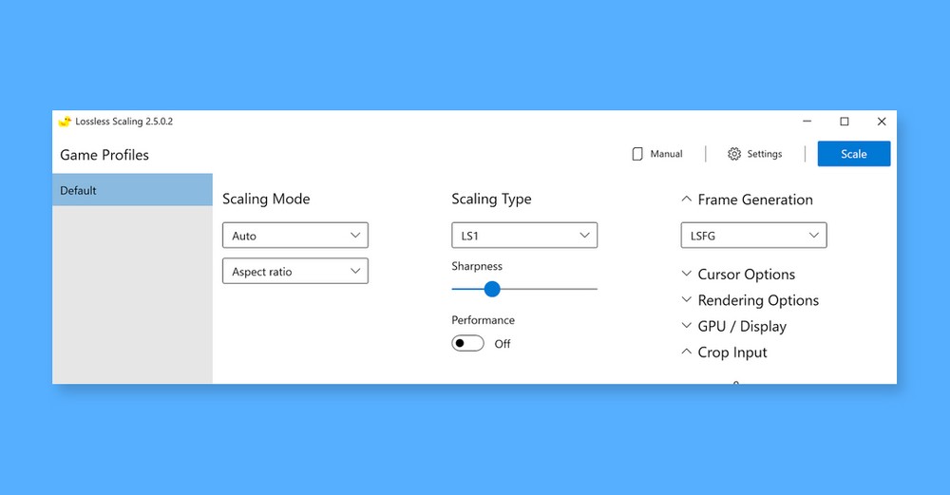Screen dimensions: 950x495
Task: Toggle the Performance switch on
Action: 467,343
